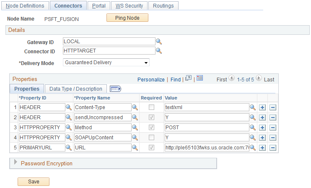Go to the Routings tab
The width and height of the screenshot is (311, 188).
point(163,6)
